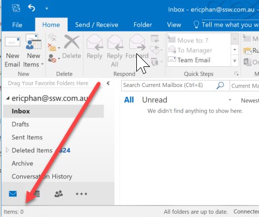Click the Reply All button

(115, 51)
